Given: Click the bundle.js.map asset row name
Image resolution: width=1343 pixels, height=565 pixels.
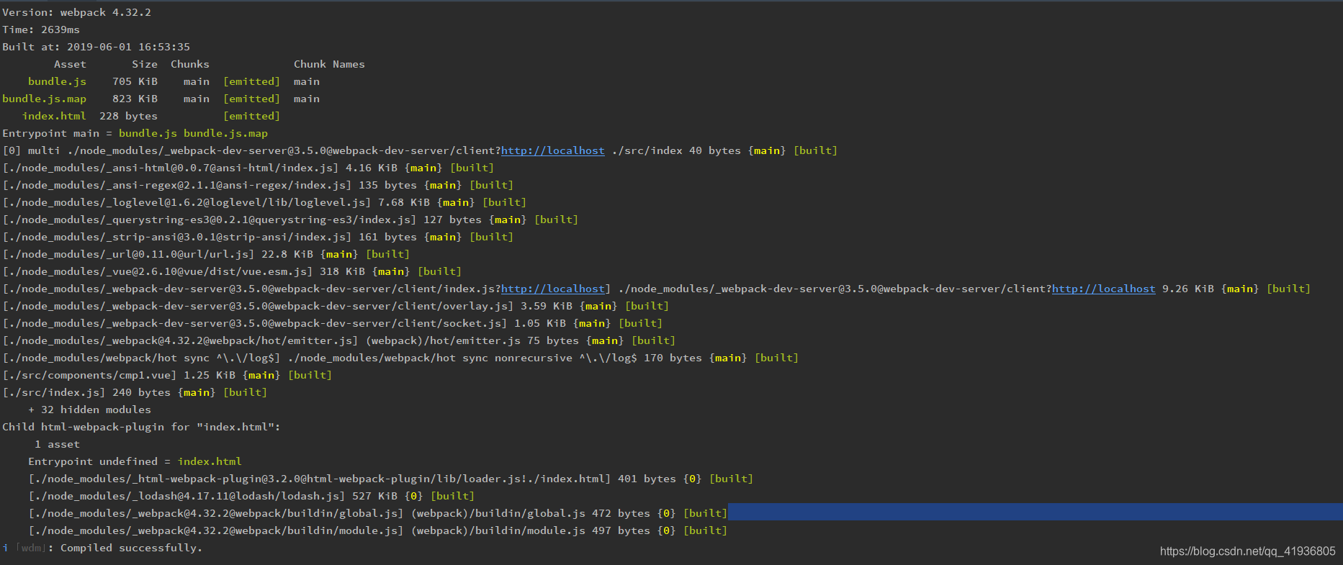Looking at the screenshot, I should (x=44, y=99).
